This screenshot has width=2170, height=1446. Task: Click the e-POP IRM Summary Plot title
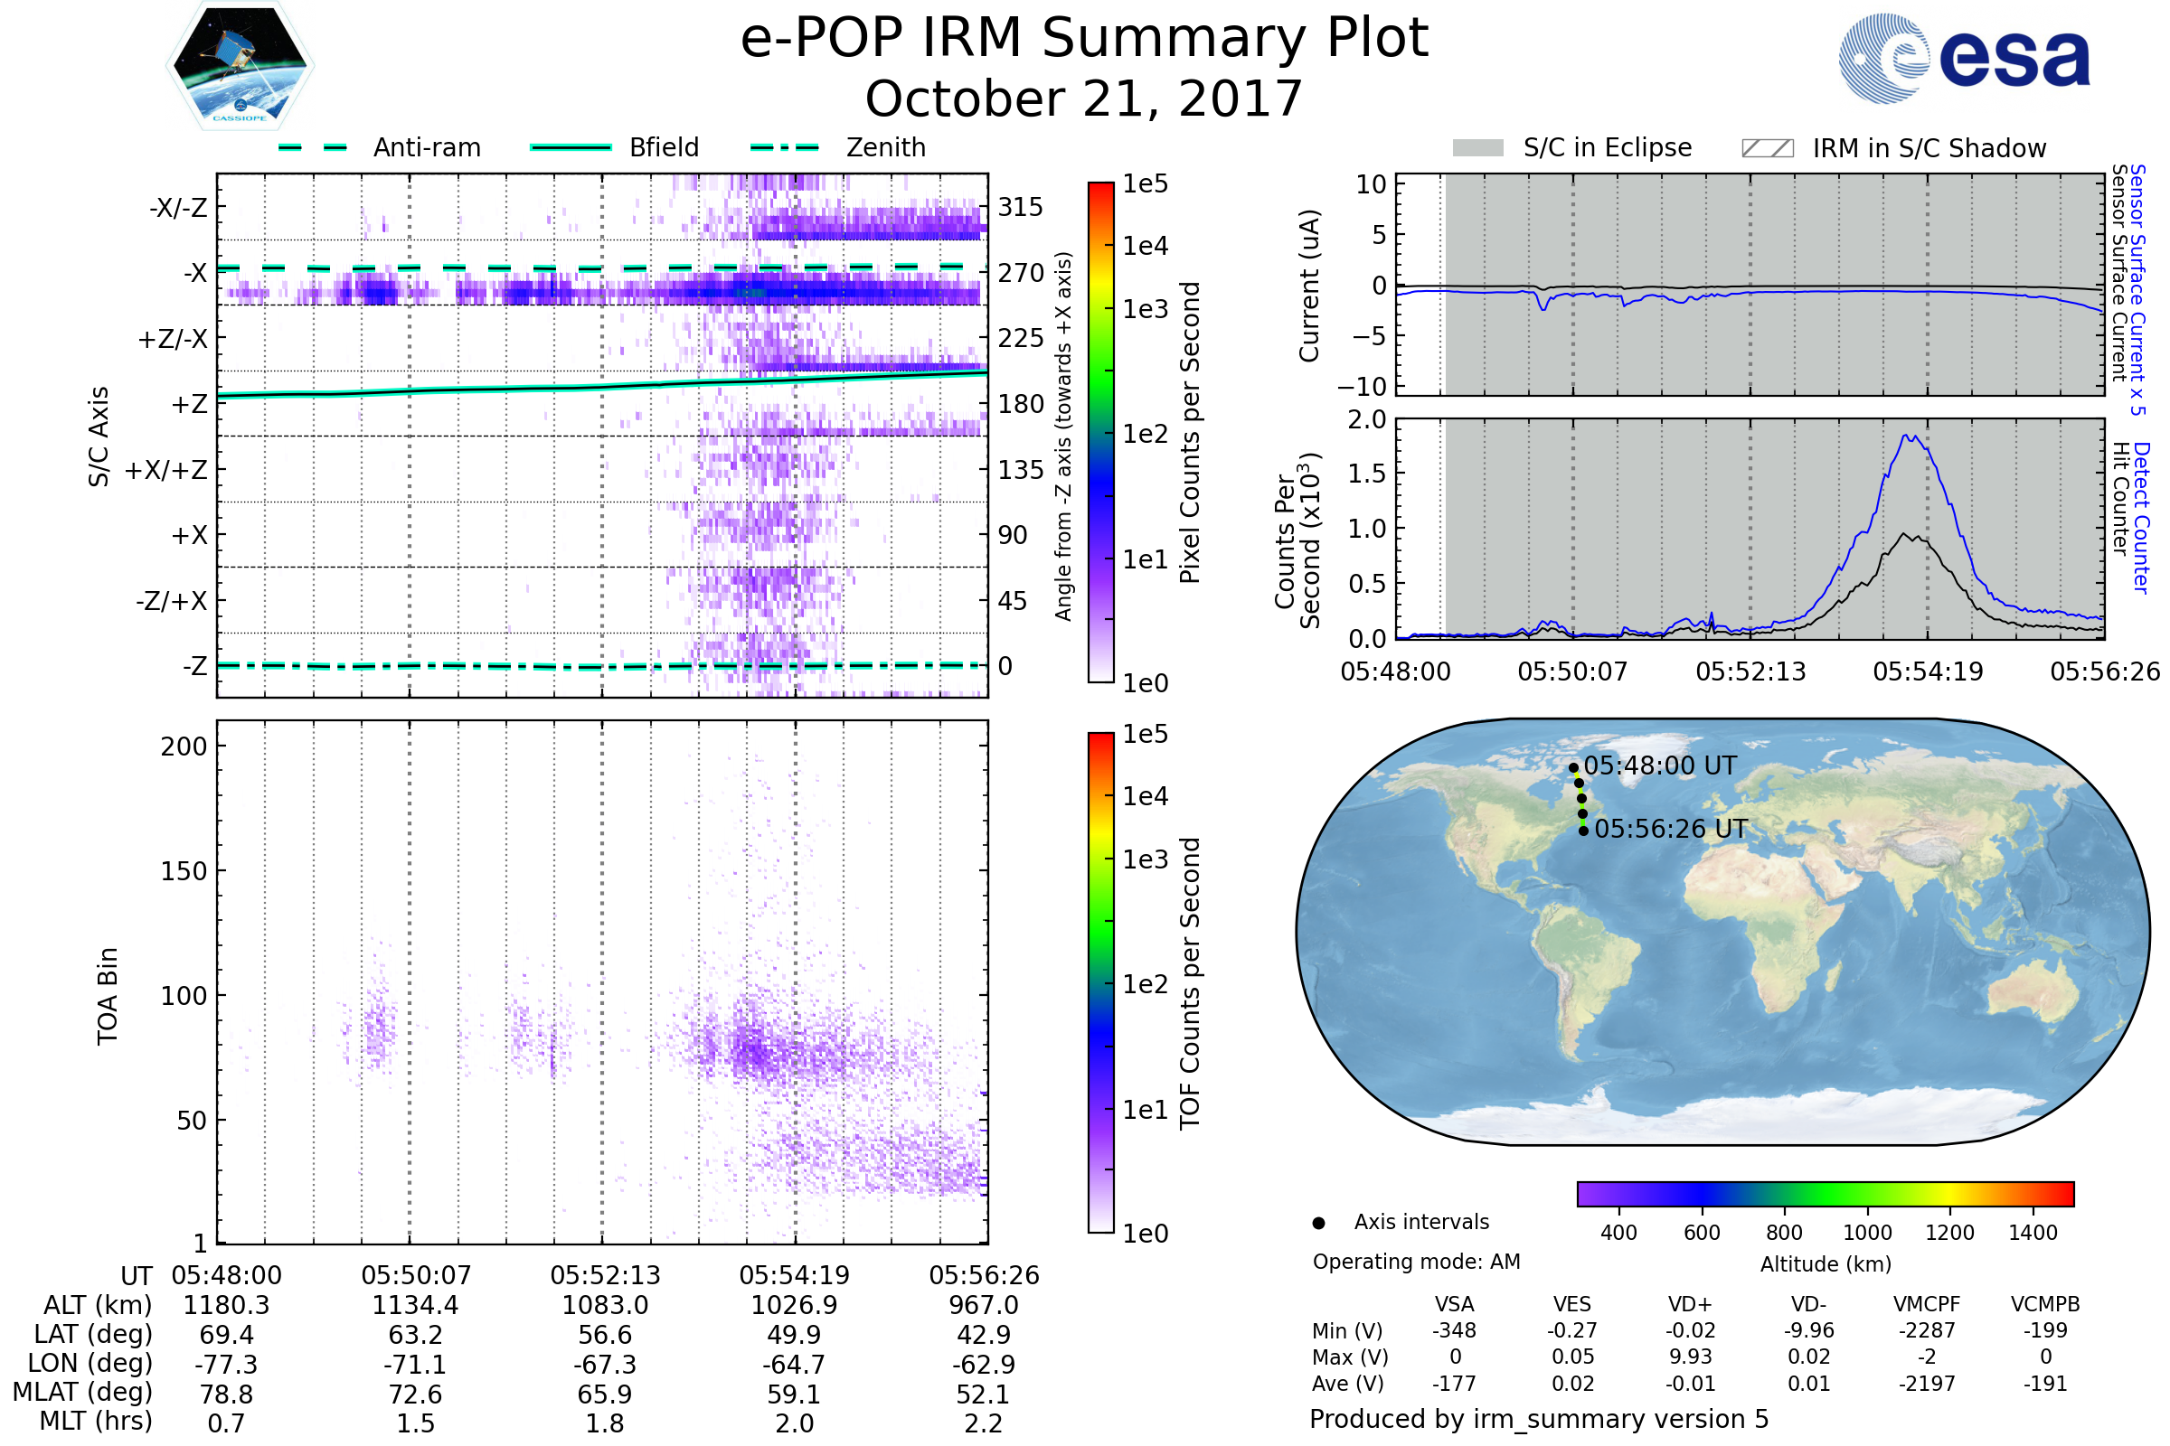(1084, 39)
